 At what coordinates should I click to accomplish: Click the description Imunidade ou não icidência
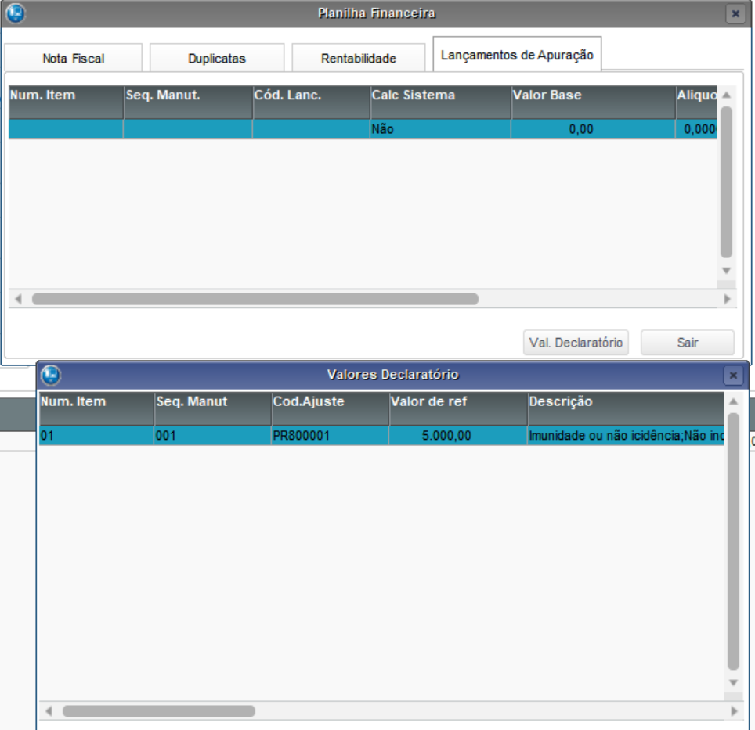(x=626, y=436)
